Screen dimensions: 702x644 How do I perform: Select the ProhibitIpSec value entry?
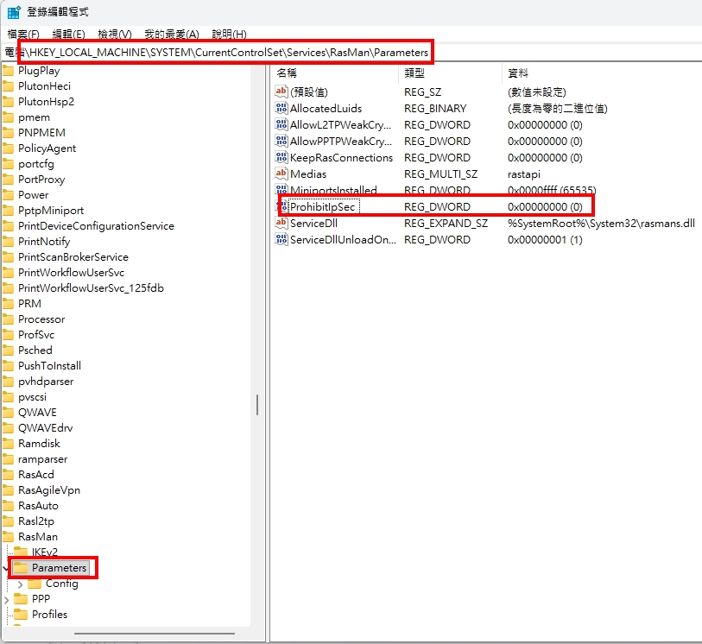point(323,207)
